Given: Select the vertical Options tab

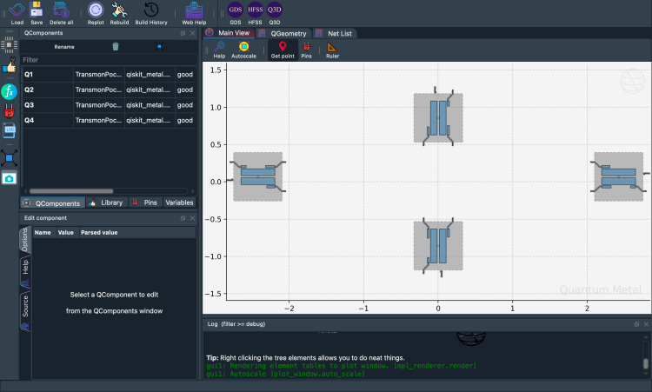Looking at the screenshot, I should [x=25, y=239].
